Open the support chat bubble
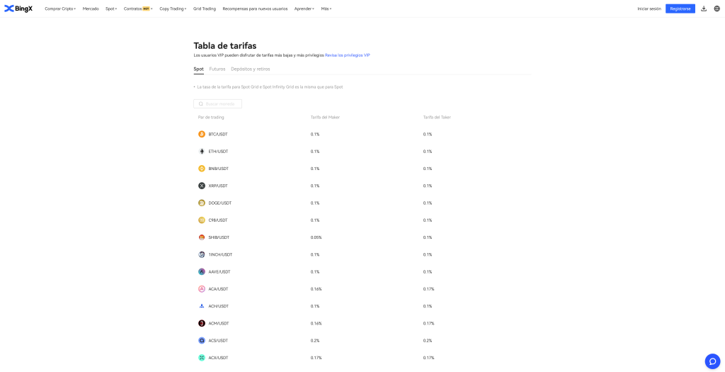This screenshot has height=372, width=725. pyautogui.click(x=712, y=361)
